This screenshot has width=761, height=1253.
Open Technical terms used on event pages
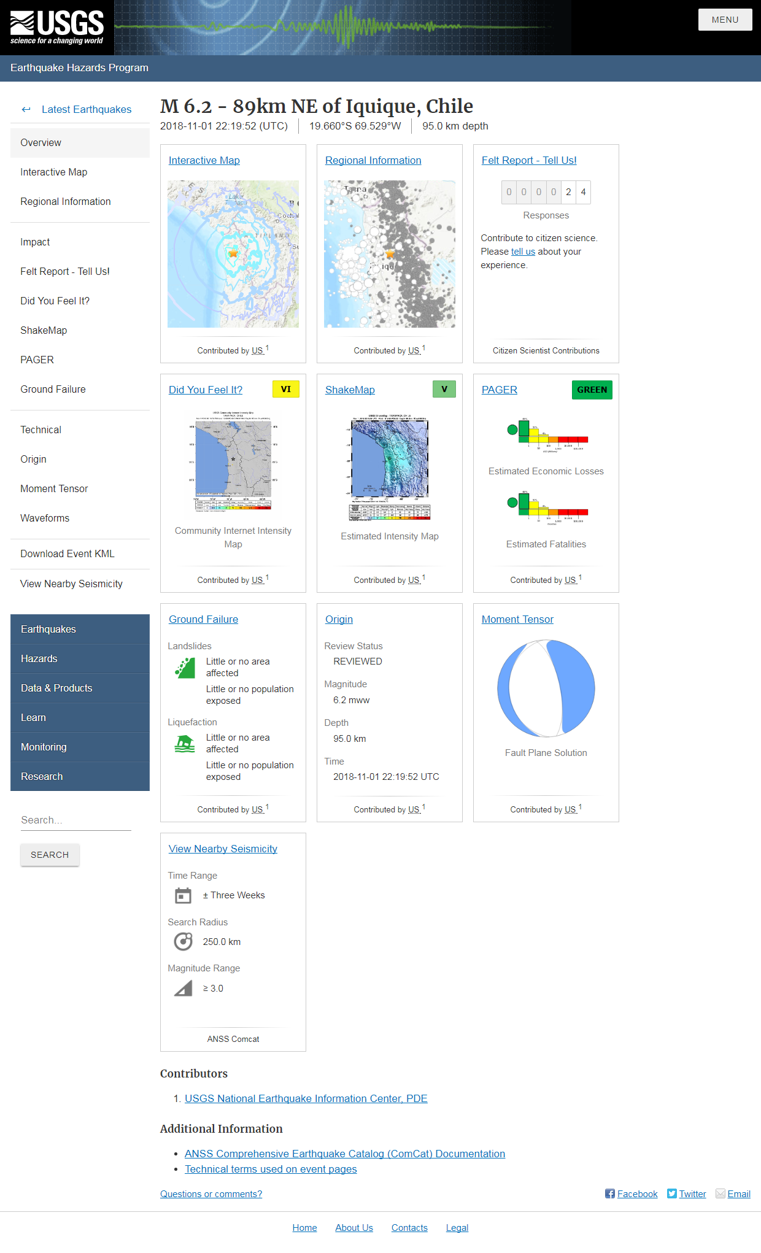(271, 1169)
